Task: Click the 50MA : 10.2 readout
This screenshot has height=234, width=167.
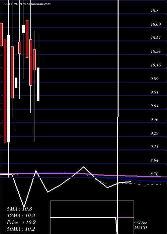Action: pyautogui.click(x=21, y=229)
